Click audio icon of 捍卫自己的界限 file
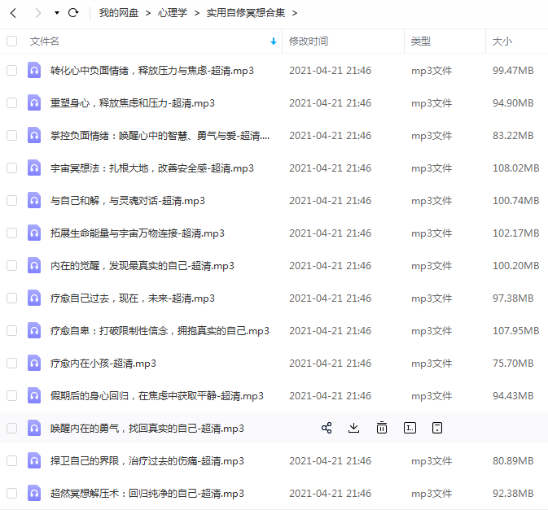548x514 pixels. pyautogui.click(x=34, y=460)
